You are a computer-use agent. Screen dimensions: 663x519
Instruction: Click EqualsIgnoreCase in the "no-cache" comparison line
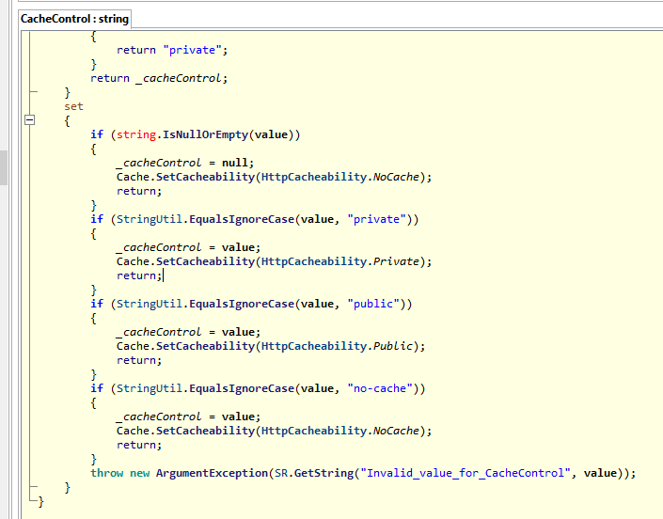point(242,388)
